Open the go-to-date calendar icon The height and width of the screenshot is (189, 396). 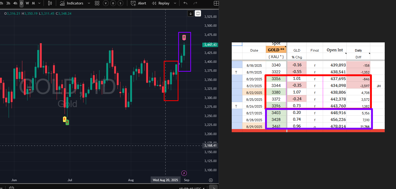[x=12, y=187]
